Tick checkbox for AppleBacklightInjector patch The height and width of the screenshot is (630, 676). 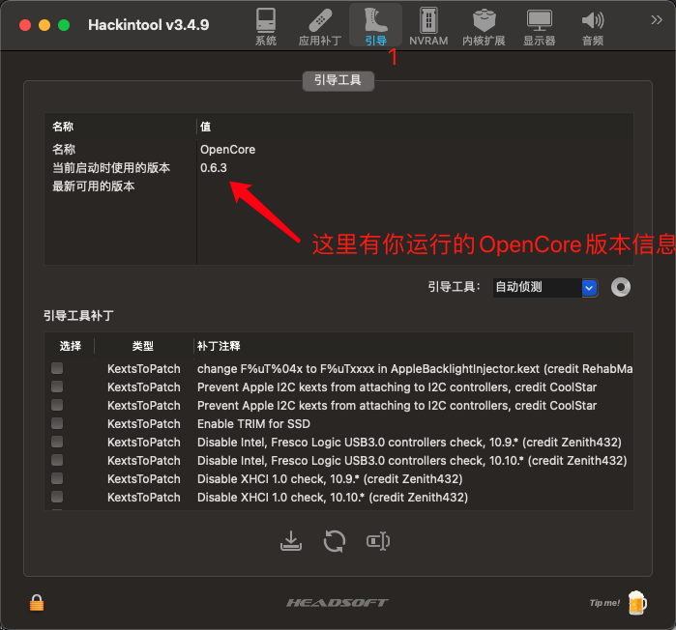pos(57,368)
